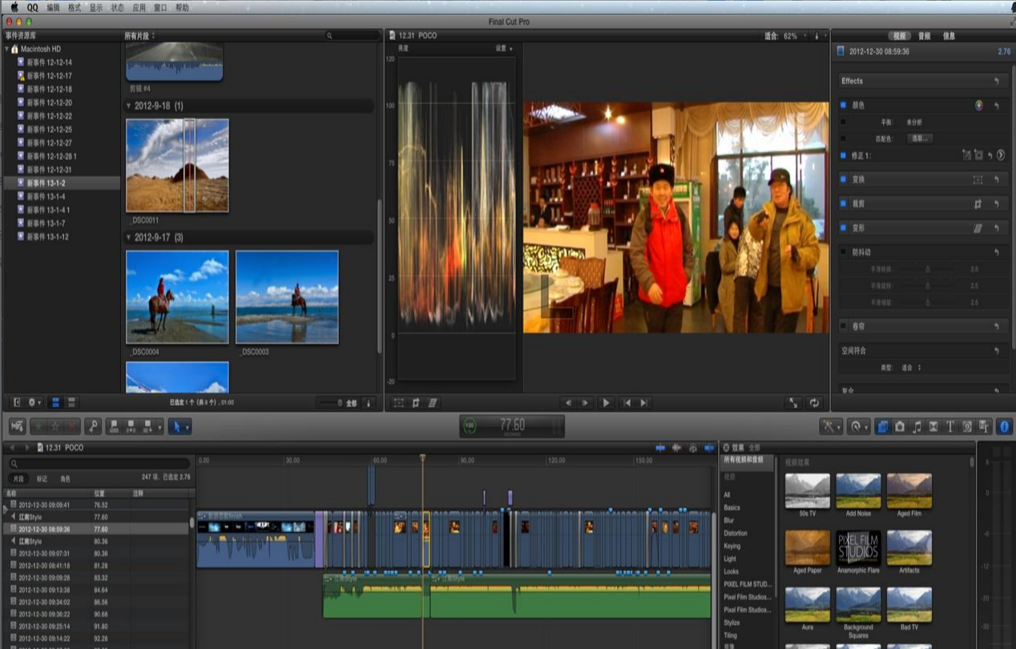Open the Apple menu
This screenshot has height=649, width=1016.
(x=14, y=7)
